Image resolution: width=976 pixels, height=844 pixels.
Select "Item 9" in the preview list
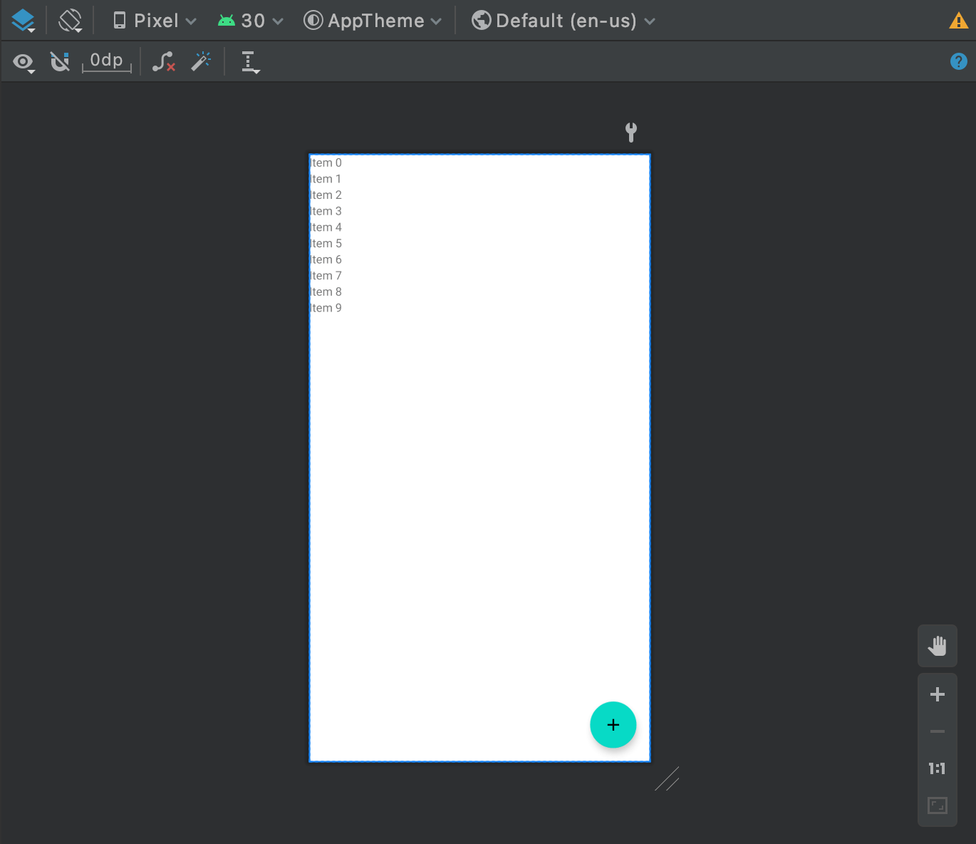coord(326,308)
